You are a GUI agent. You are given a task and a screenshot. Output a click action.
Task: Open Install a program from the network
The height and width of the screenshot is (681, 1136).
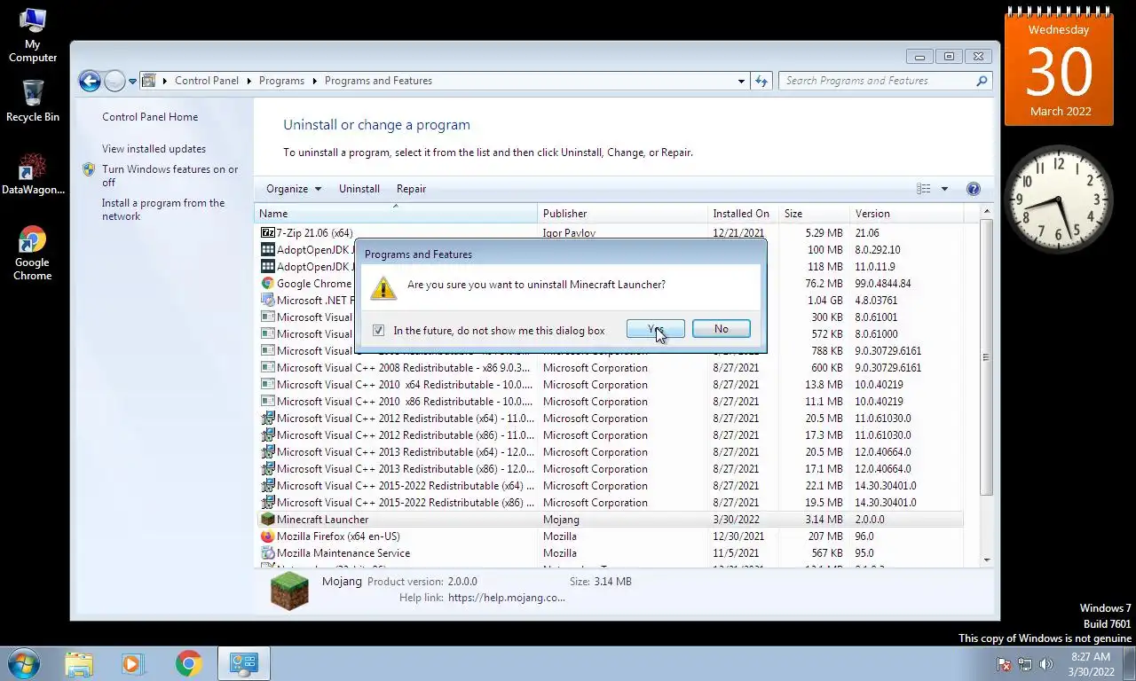(163, 209)
